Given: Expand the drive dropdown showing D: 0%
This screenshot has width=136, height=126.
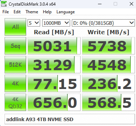Looking at the screenshot, I should (103, 23).
